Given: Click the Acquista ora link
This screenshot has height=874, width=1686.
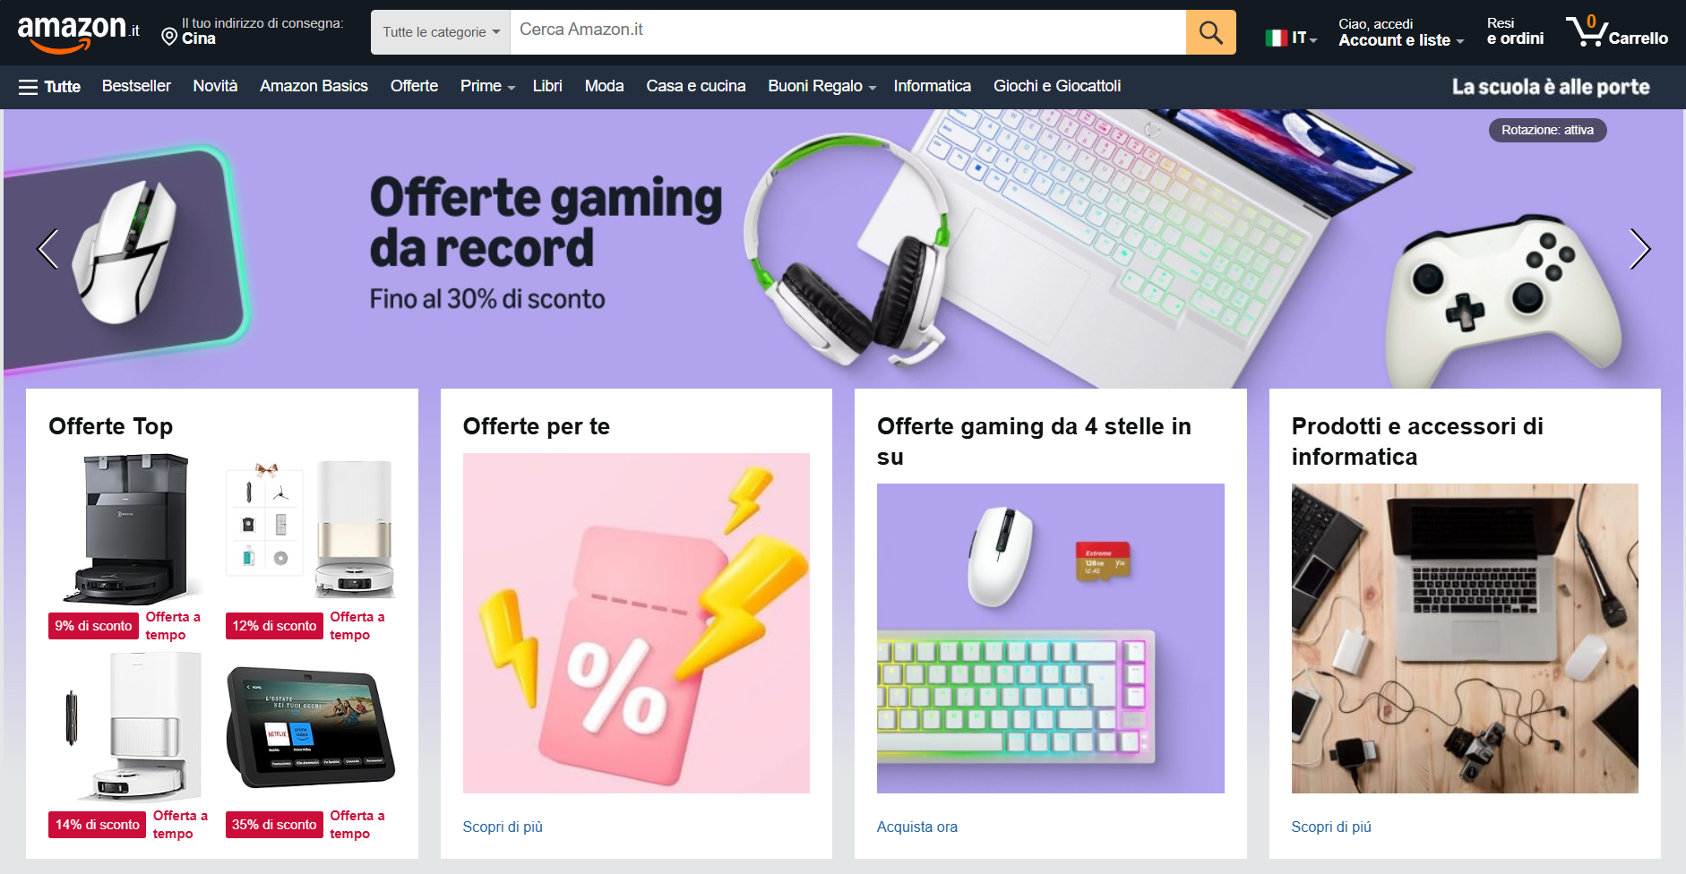Looking at the screenshot, I should [916, 827].
